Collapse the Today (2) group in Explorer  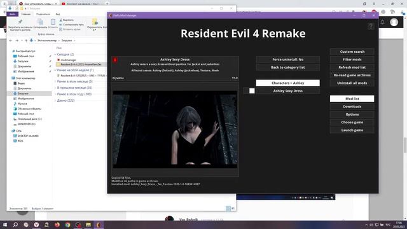click(55, 55)
